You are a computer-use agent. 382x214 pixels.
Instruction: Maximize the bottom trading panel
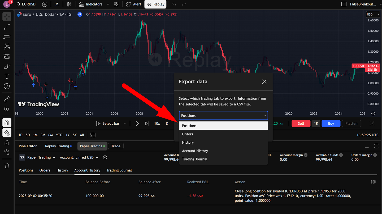pos(376,146)
